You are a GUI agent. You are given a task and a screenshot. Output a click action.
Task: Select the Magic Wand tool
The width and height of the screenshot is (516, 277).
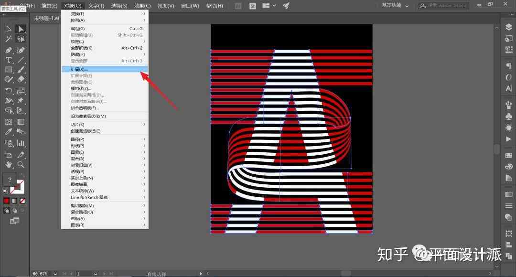tap(9, 39)
